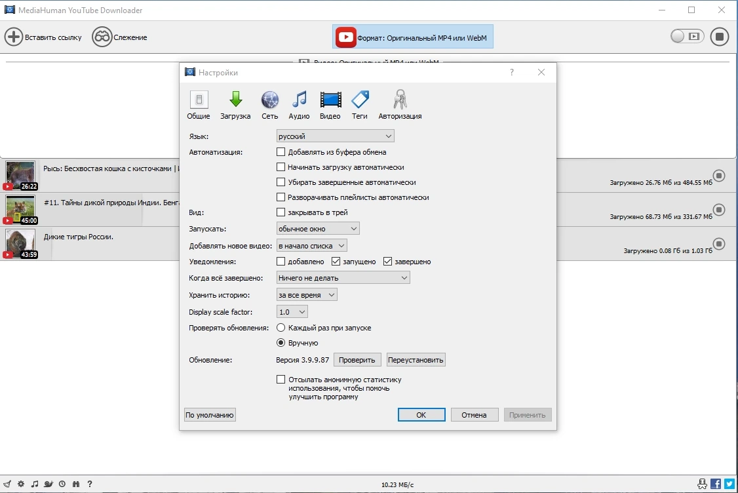Image resolution: width=738 pixels, height=493 pixels.
Task: Click Загружено 68.73 МБ из 331.67 МБ text
Action: coord(661,216)
